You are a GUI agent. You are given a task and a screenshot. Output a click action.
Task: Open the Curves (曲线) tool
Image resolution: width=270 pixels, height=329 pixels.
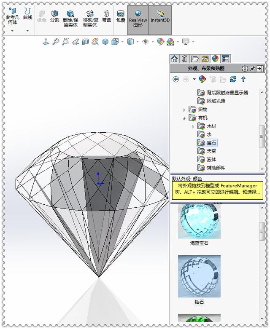click(27, 14)
